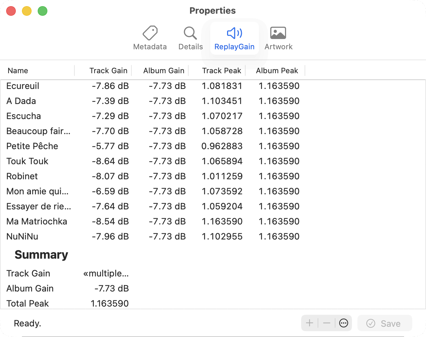The image size is (426, 337).
Task: Click the green window zoom button
Action: [x=43, y=11]
